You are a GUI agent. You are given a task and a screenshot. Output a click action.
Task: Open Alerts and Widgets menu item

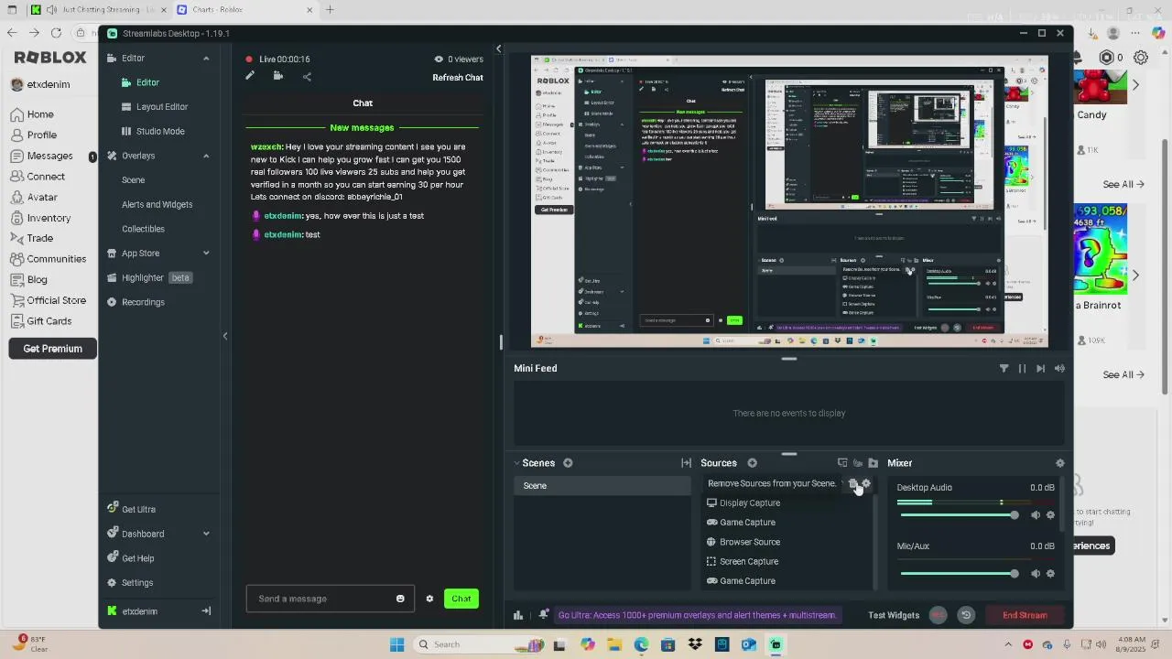click(x=157, y=205)
